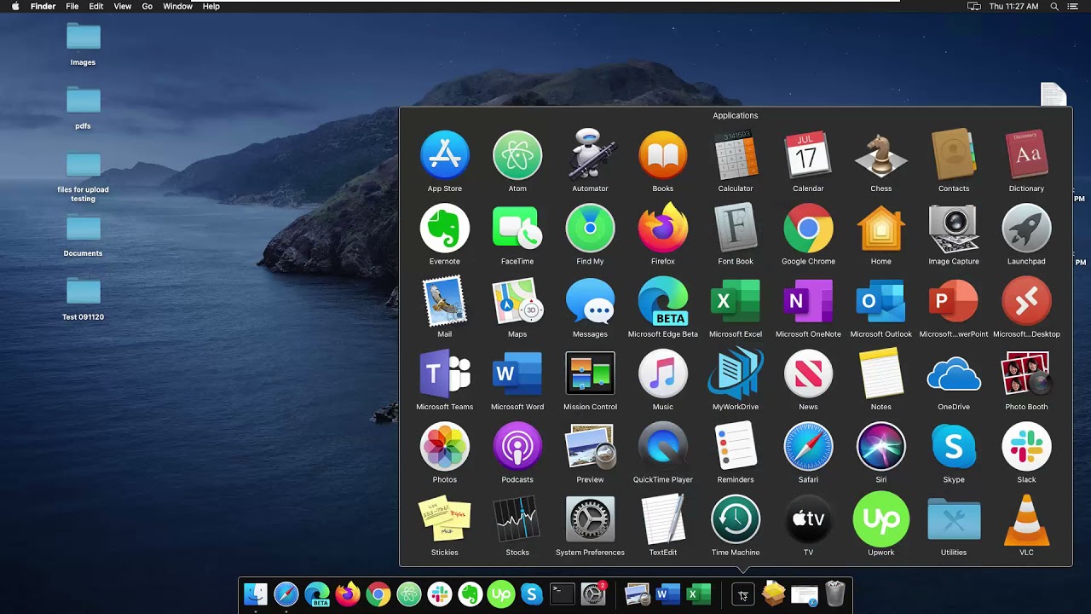This screenshot has width=1091, height=614.
Task: Open Image Capture in the Applications stack
Action: coord(954,229)
